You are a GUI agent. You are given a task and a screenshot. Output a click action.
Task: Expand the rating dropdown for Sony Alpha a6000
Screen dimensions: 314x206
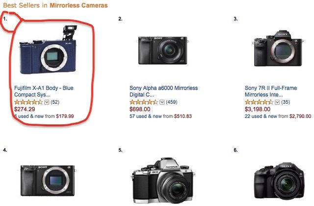tap(162, 102)
